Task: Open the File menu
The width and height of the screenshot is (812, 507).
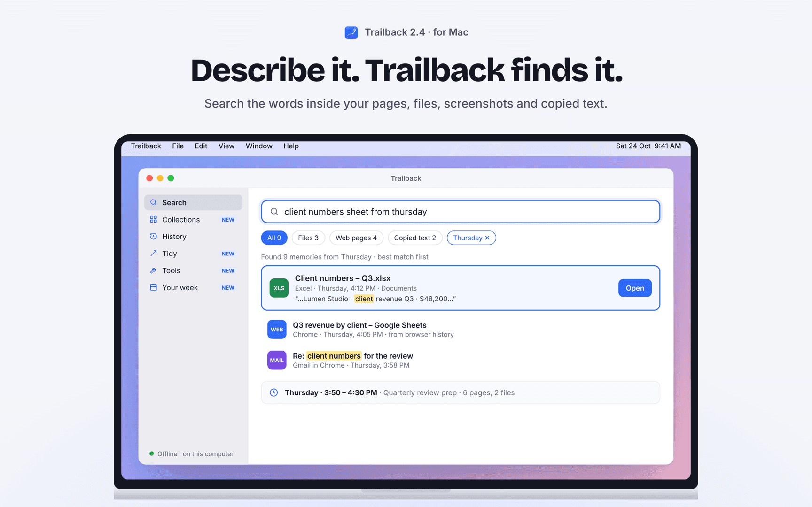Action: 178,146
